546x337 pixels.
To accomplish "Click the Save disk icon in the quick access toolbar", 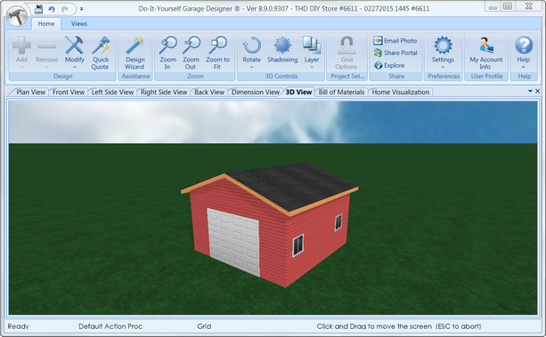I will click(38, 9).
